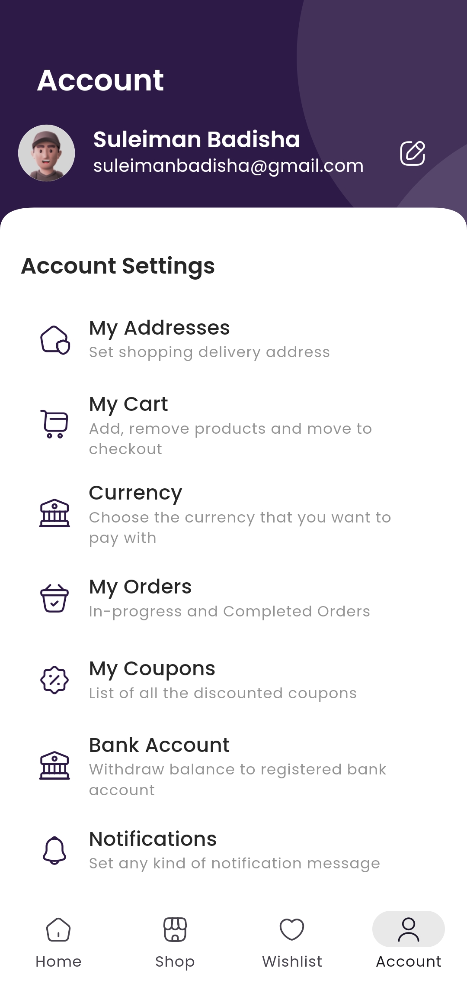Go to the Home tab
The height and width of the screenshot is (987, 467).
58,939
